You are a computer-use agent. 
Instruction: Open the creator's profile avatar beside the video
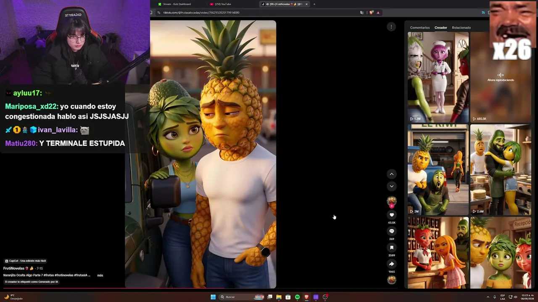click(391, 200)
